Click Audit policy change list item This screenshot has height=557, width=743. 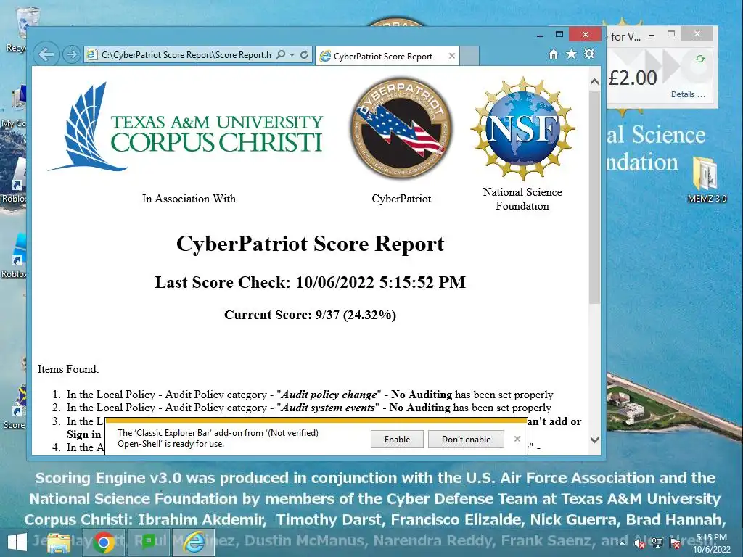310,395
